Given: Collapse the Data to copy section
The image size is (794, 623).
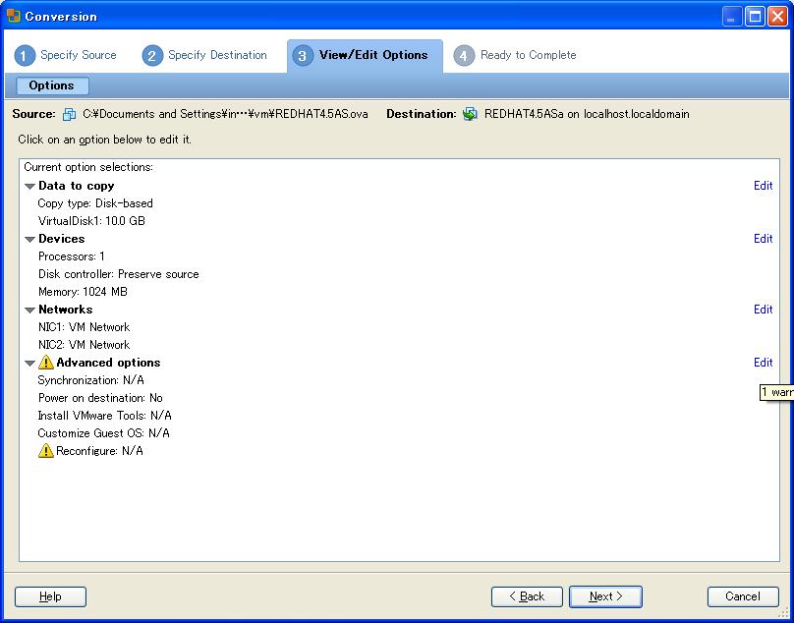Looking at the screenshot, I should coord(29,187).
